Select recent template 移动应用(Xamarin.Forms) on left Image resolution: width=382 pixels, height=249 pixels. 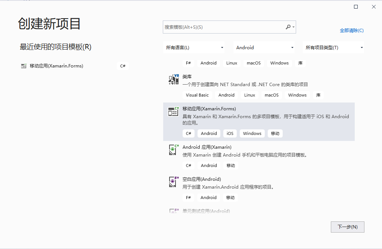pyautogui.click(x=56, y=66)
